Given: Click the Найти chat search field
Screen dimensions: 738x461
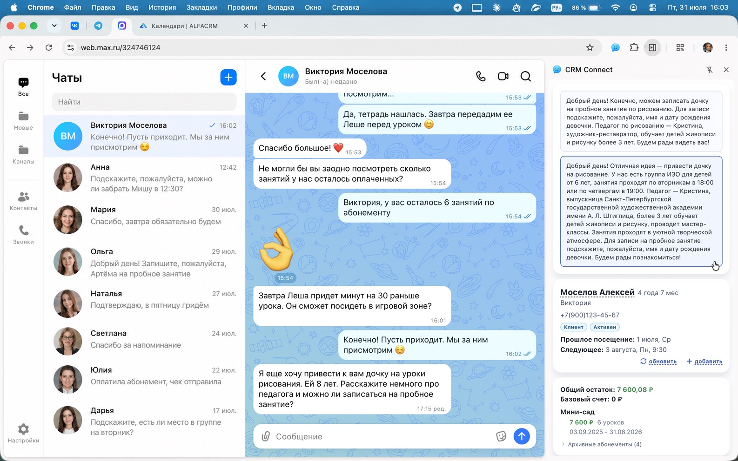Looking at the screenshot, I should pos(144,102).
